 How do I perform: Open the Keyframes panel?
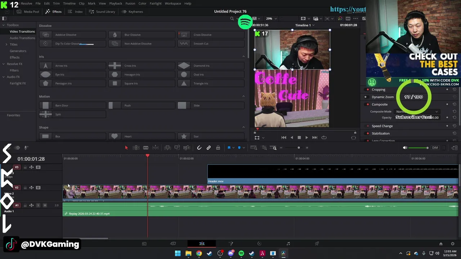132,12
